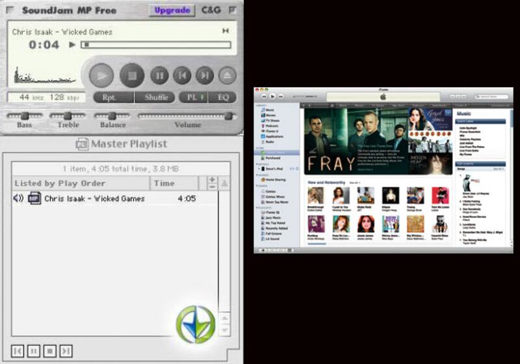Click the iTunes fast-forward button
This screenshot has height=364, width=520.
(281, 96)
